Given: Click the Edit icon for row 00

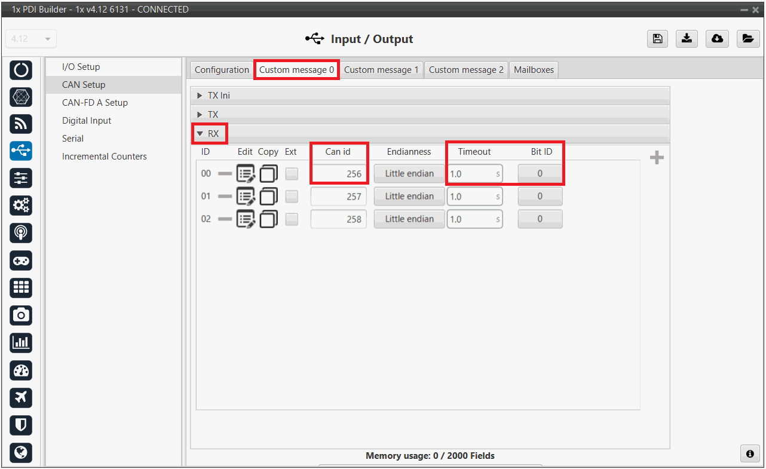Looking at the screenshot, I should (246, 174).
